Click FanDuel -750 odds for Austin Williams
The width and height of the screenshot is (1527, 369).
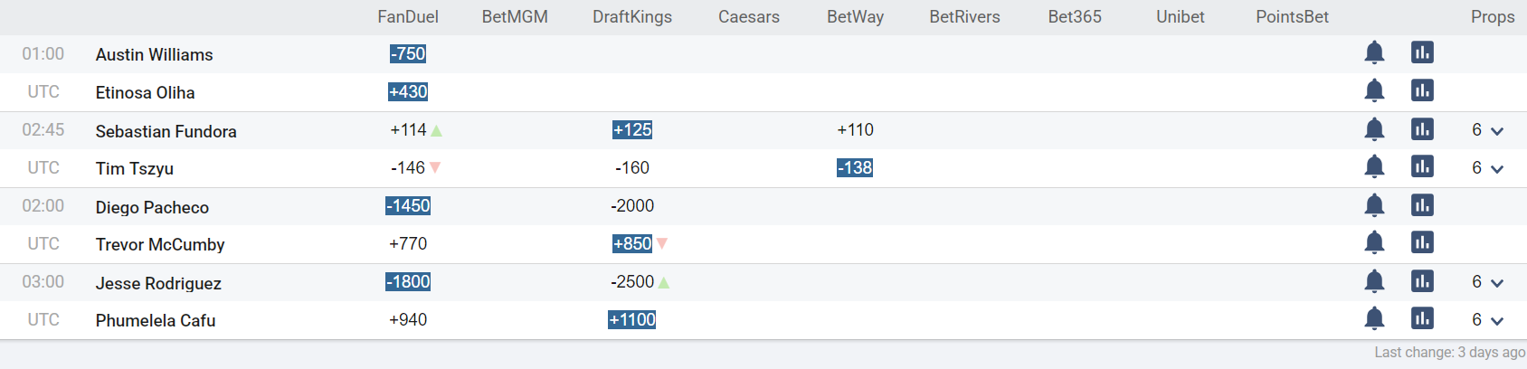408,54
